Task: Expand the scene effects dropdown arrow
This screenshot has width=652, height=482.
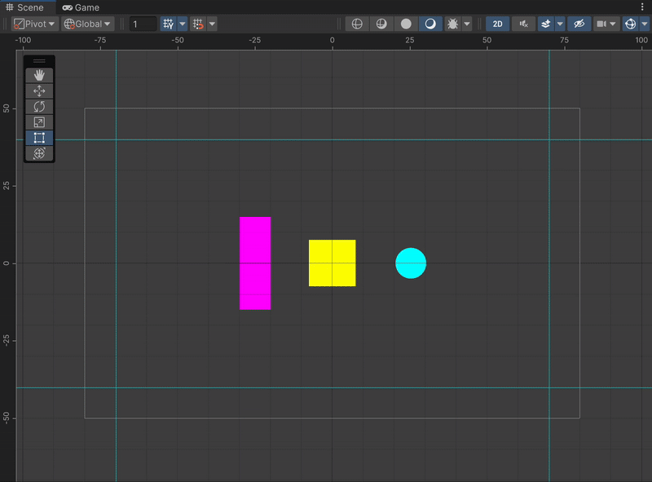Action: pyautogui.click(x=560, y=24)
